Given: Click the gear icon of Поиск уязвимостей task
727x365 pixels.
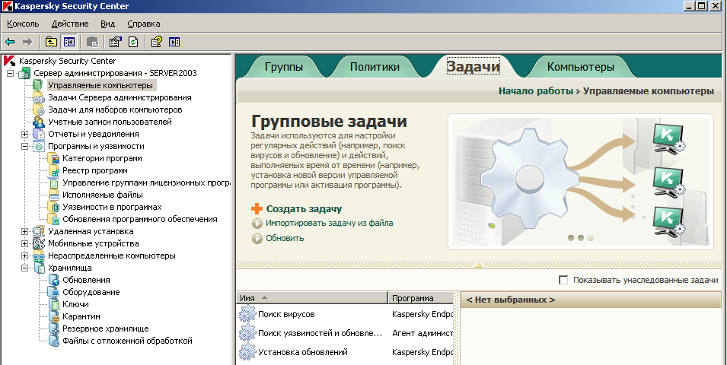Looking at the screenshot, I should [247, 333].
